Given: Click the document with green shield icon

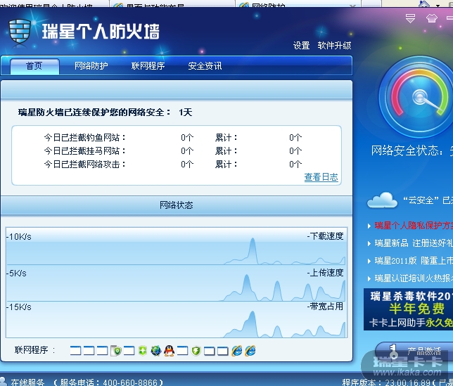Looking at the screenshot, I should 116,351.
